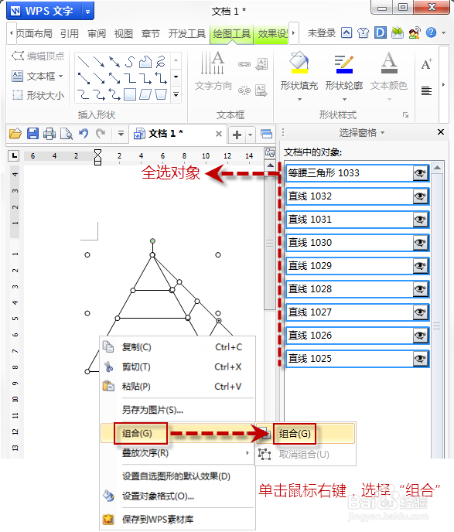Select the rectangle shape in gallery
454x532 pixels.
[130, 94]
